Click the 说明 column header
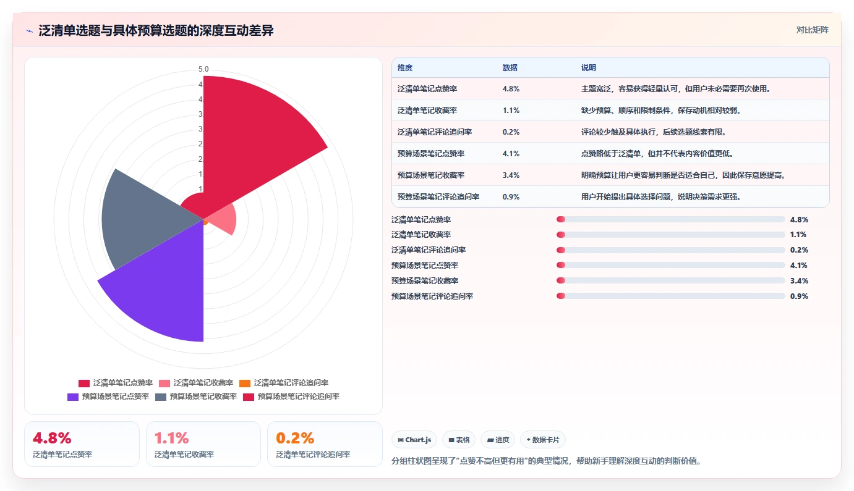Screen dimensions: 854x491 [x=589, y=68]
